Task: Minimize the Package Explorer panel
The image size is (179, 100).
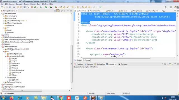Action: [68, 11]
